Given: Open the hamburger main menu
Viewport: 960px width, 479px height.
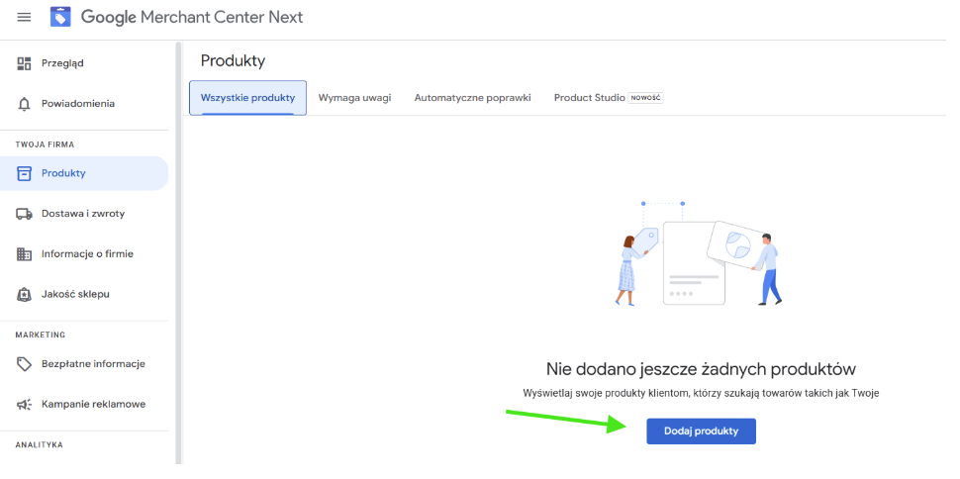Looking at the screenshot, I should click(x=24, y=17).
